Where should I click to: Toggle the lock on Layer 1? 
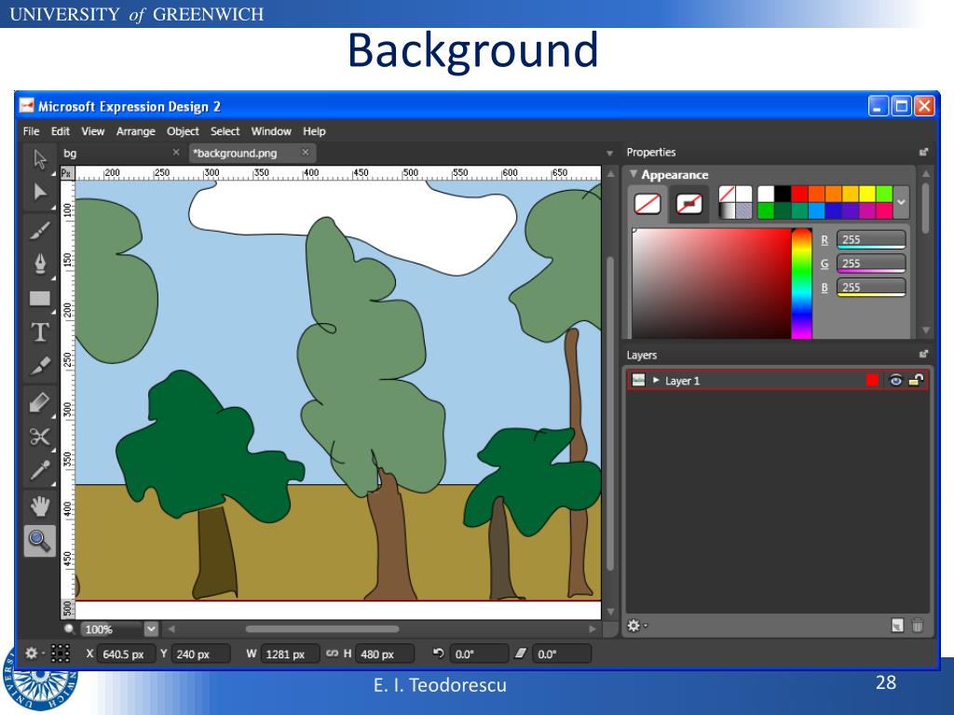[x=916, y=380]
